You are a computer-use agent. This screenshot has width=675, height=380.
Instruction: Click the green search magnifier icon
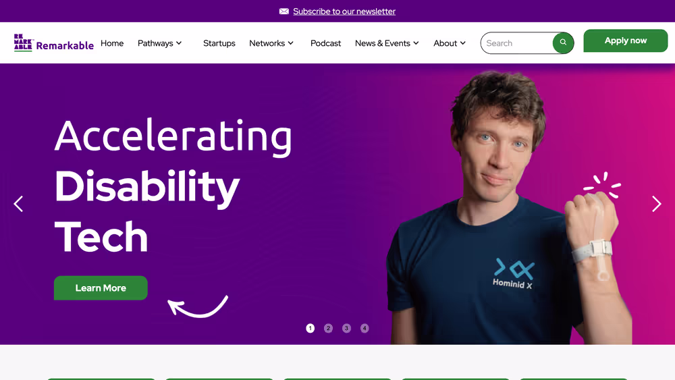[x=563, y=43]
